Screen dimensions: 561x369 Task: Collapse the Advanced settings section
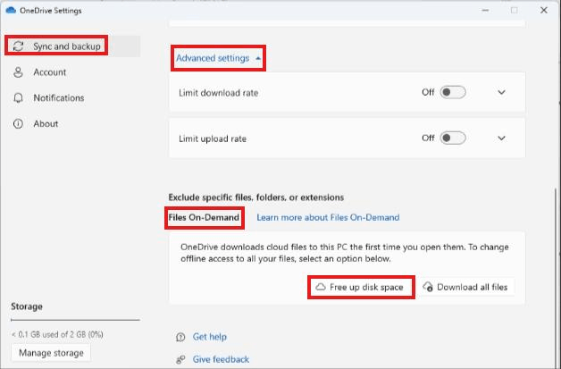pos(218,58)
